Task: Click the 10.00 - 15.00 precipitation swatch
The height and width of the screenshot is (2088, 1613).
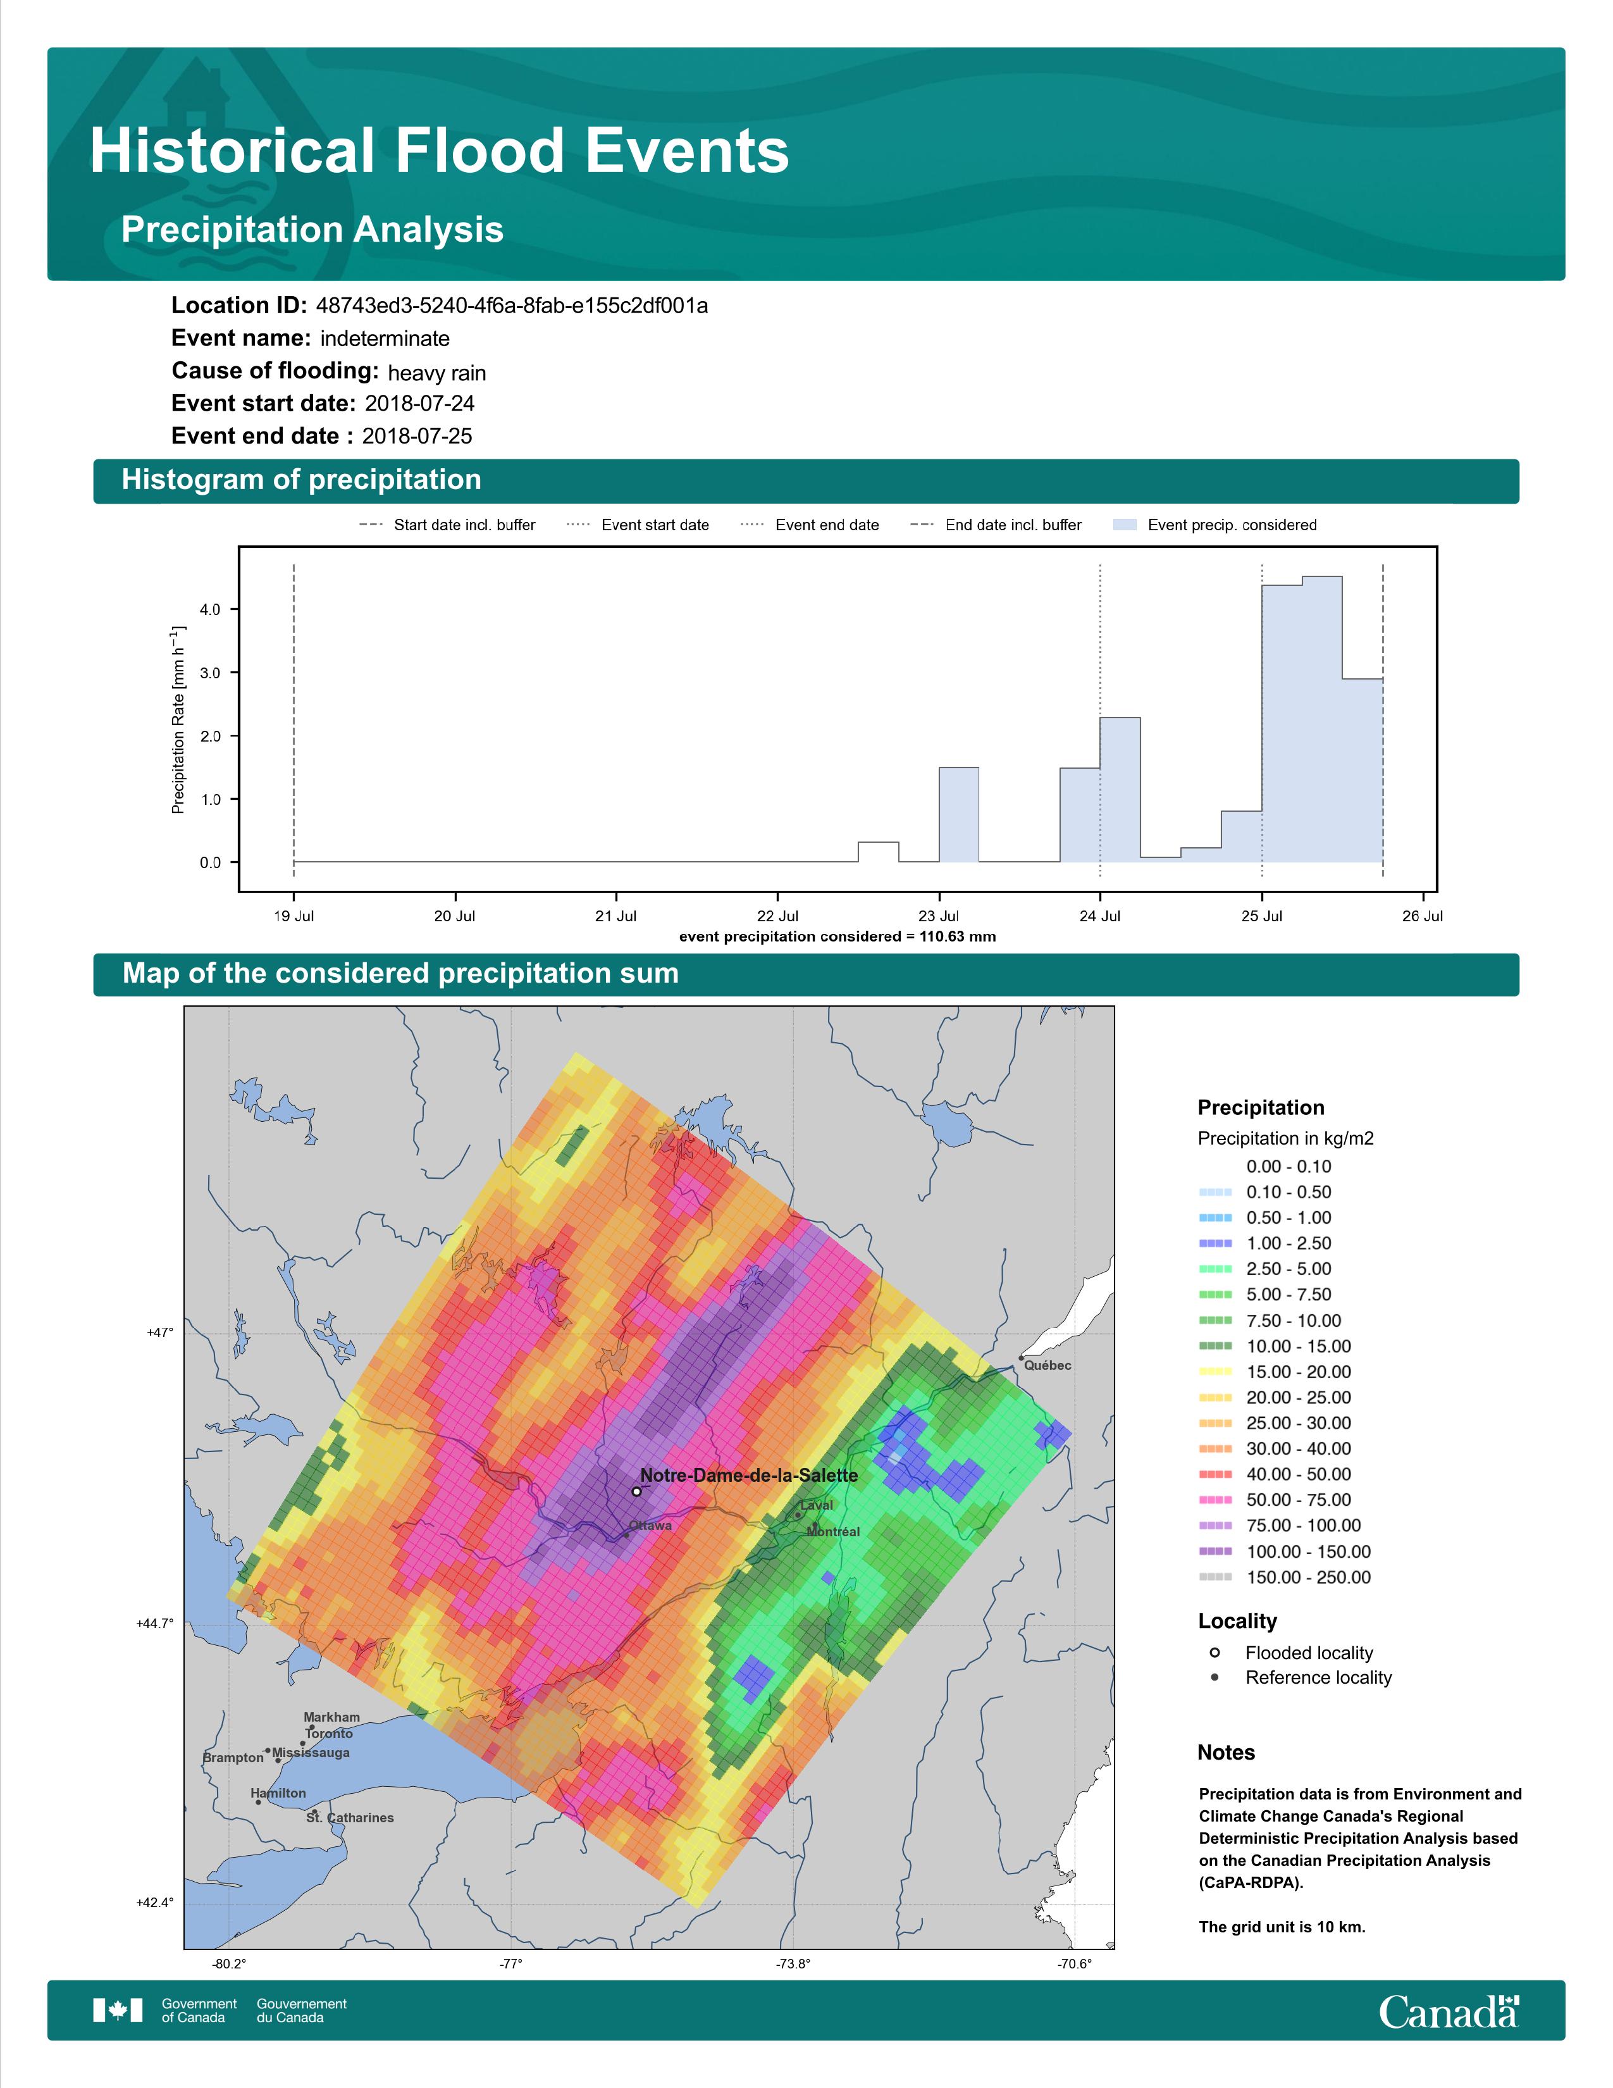Action: pyautogui.click(x=1214, y=1346)
